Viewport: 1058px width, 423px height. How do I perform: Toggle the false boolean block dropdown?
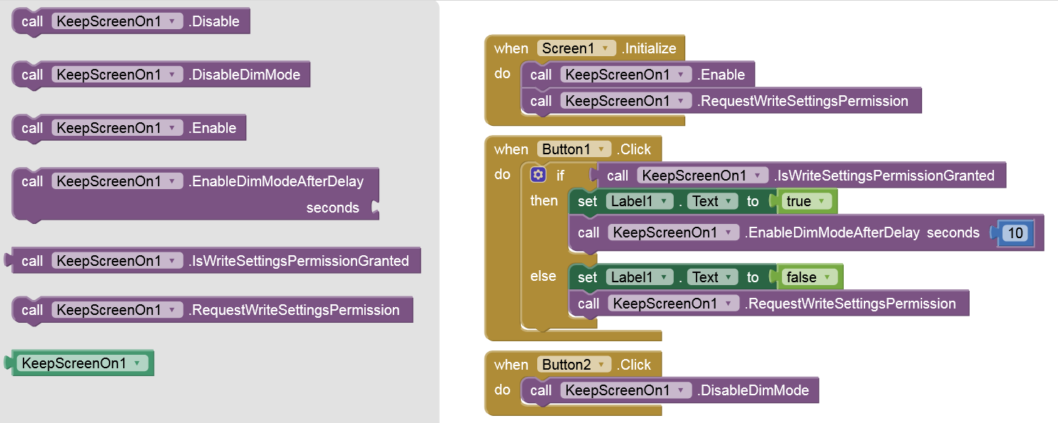[x=827, y=277]
